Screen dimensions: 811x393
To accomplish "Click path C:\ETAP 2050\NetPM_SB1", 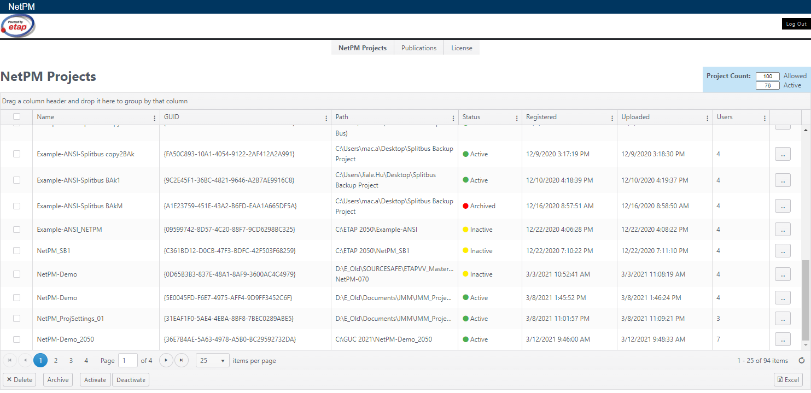I will click(372, 251).
